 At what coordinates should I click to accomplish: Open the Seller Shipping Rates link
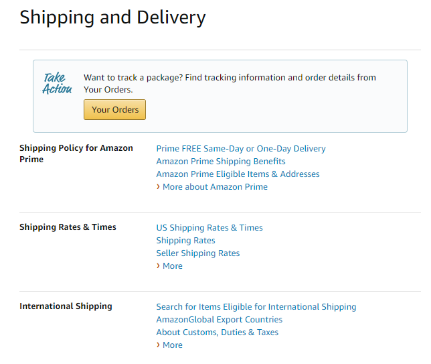tap(197, 253)
